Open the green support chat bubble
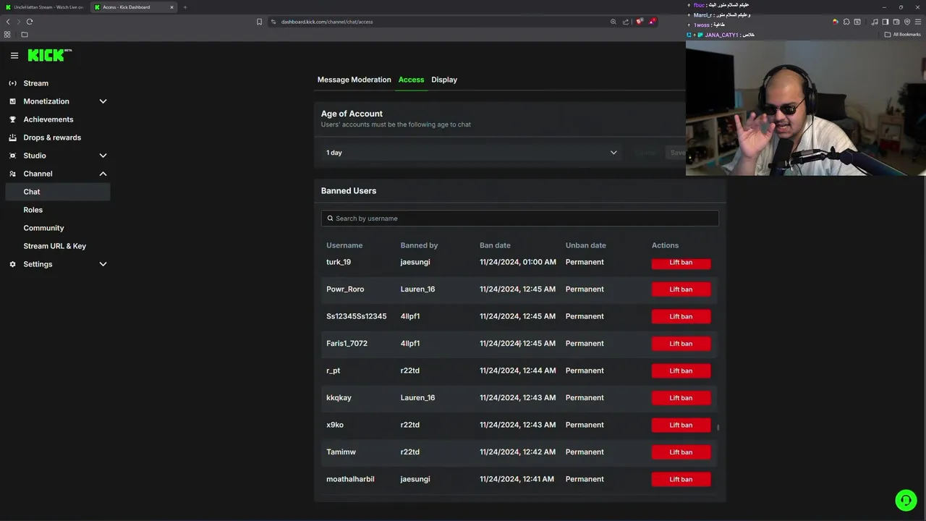926x521 pixels. (906, 500)
